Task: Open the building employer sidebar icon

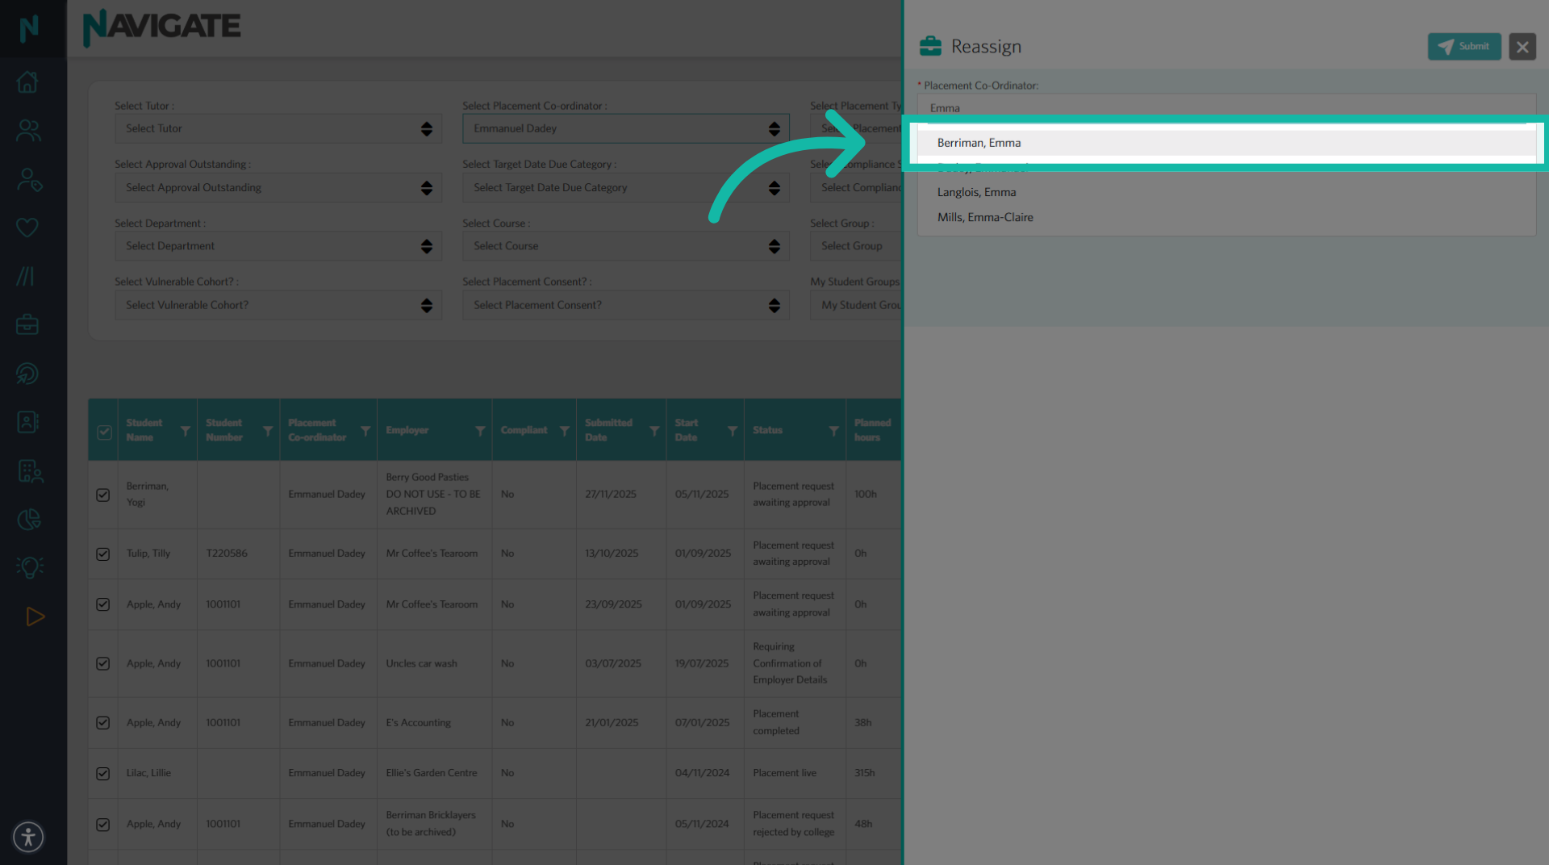Action: 30,470
